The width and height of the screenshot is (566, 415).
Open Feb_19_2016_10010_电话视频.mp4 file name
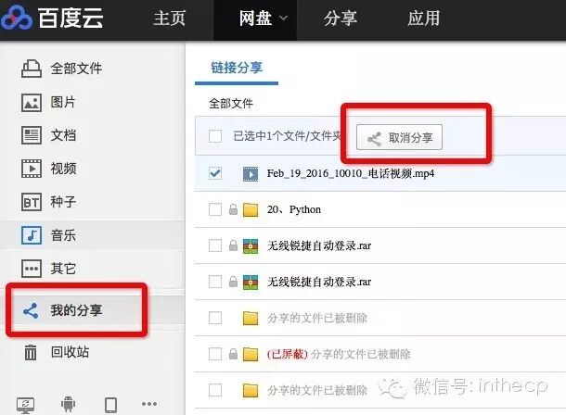tap(351, 173)
